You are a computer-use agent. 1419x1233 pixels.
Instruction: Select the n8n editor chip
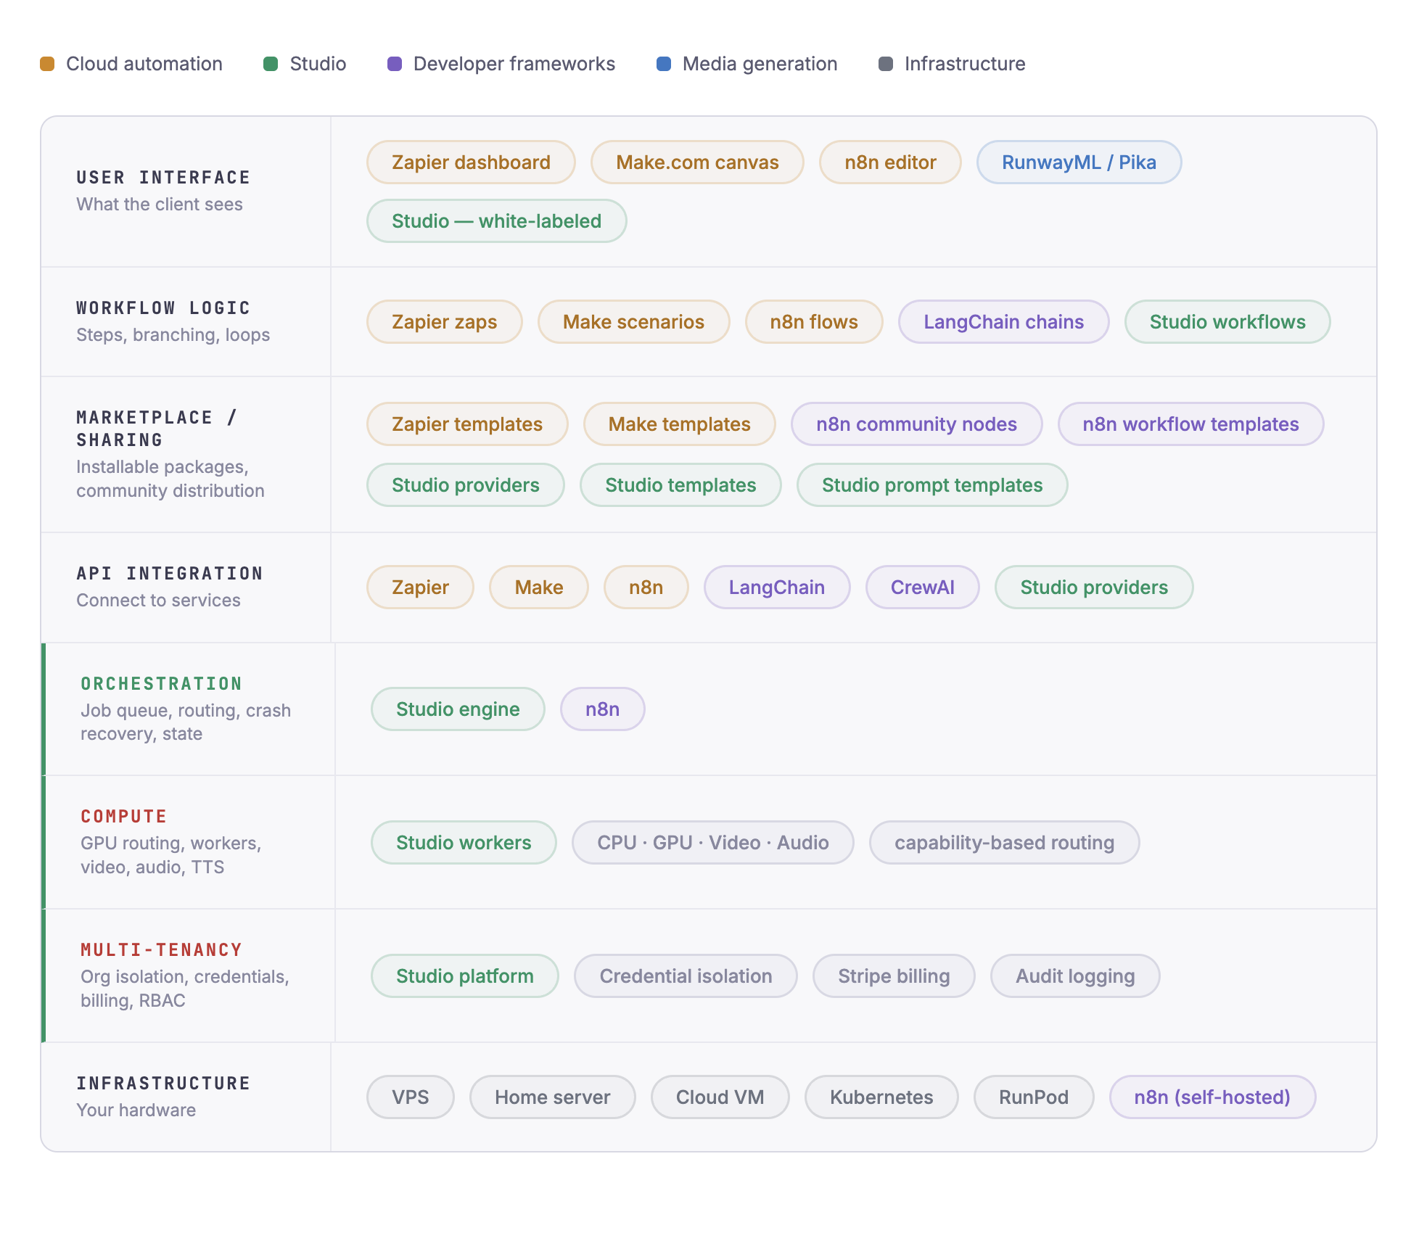tap(890, 162)
